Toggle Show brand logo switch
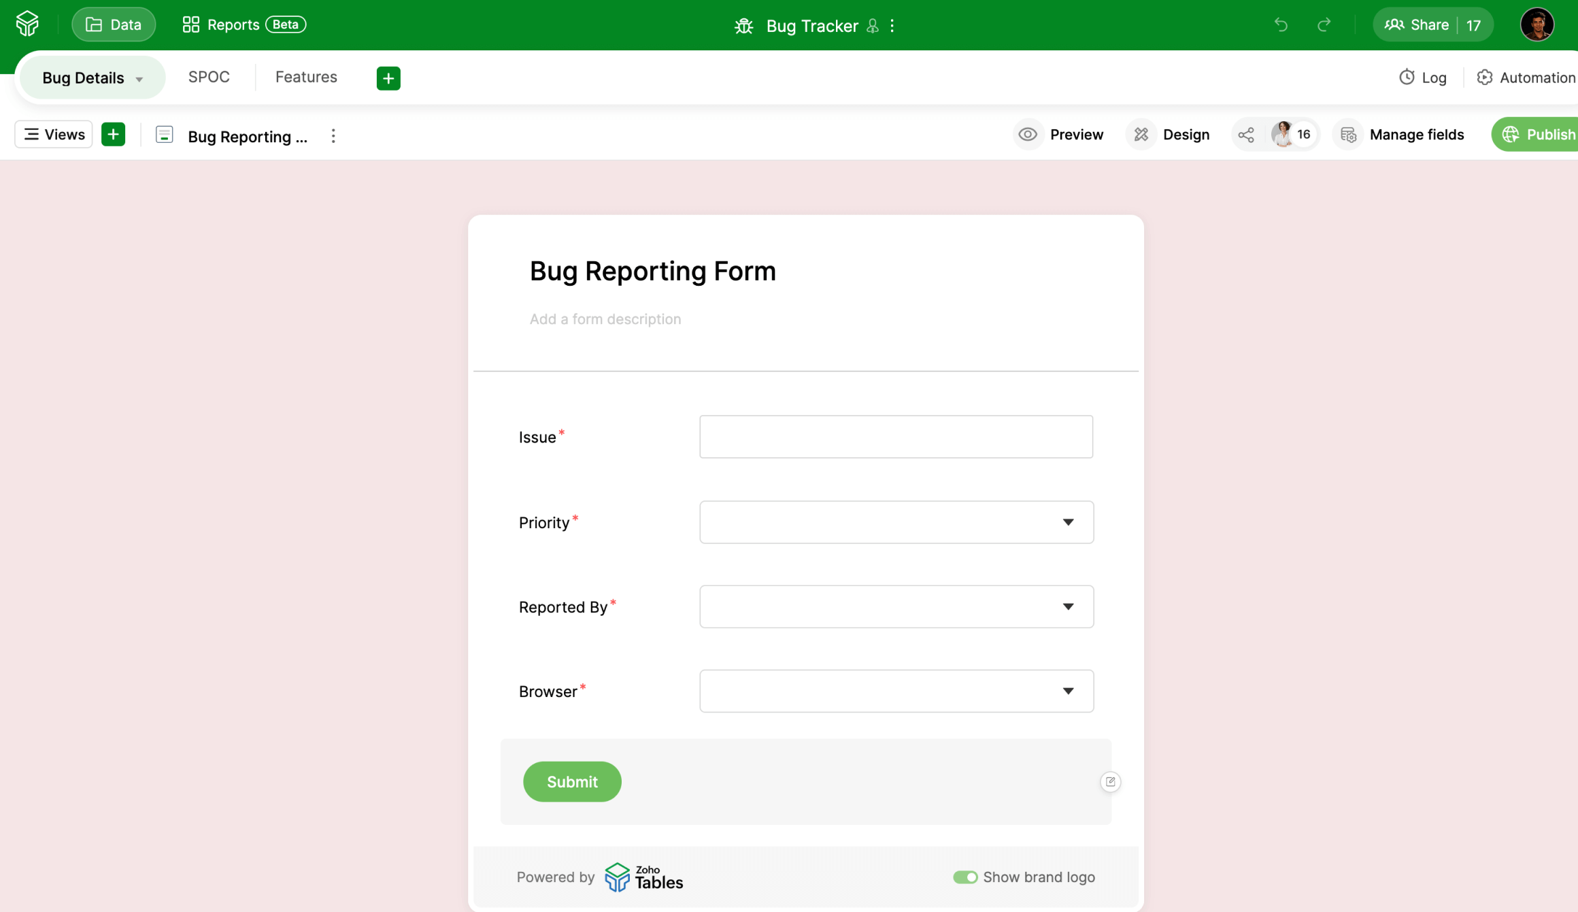 click(x=964, y=877)
